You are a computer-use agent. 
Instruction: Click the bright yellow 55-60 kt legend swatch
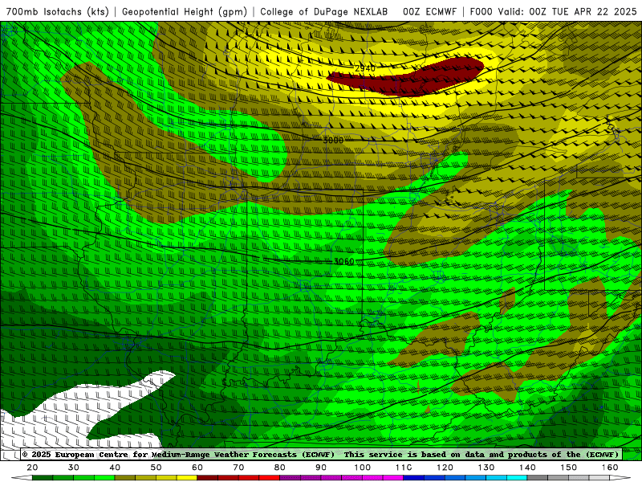coord(187,478)
